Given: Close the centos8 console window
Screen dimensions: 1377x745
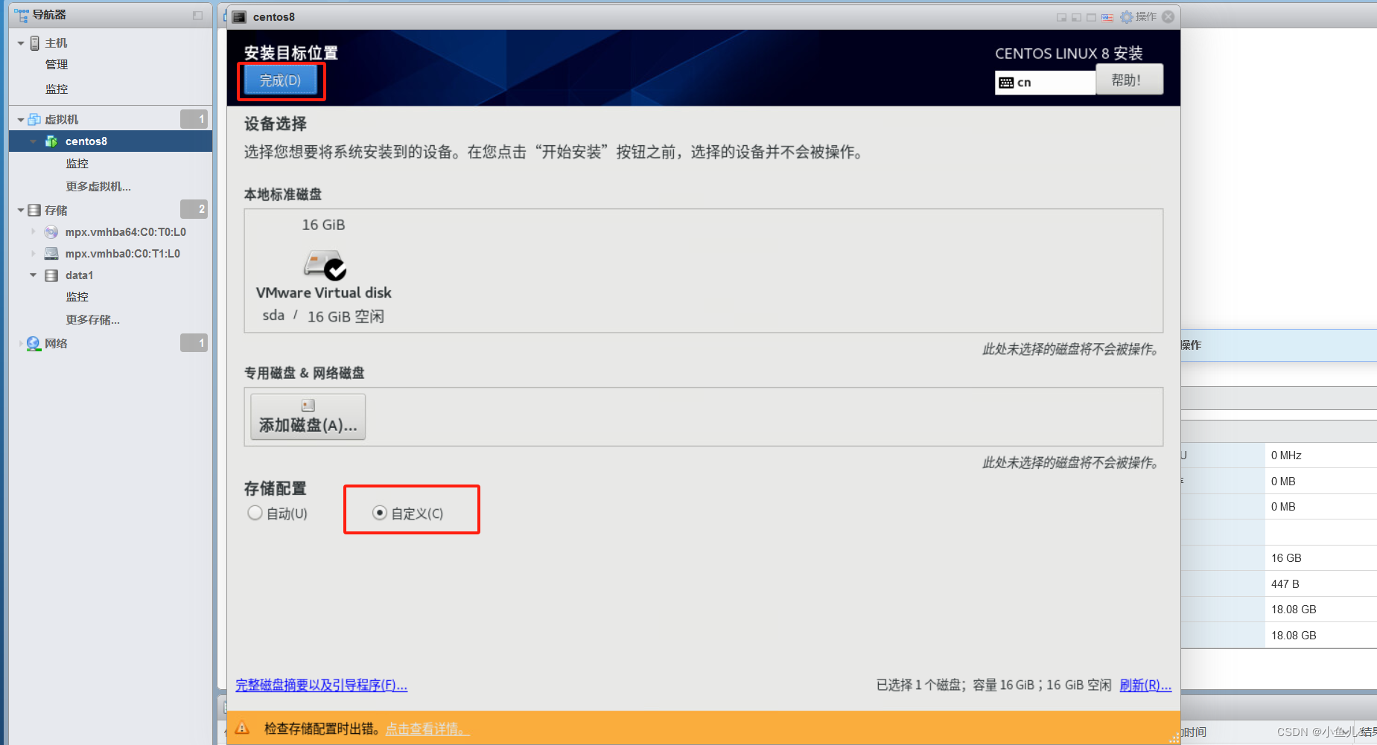Looking at the screenshot, I should pos(1168,16).
